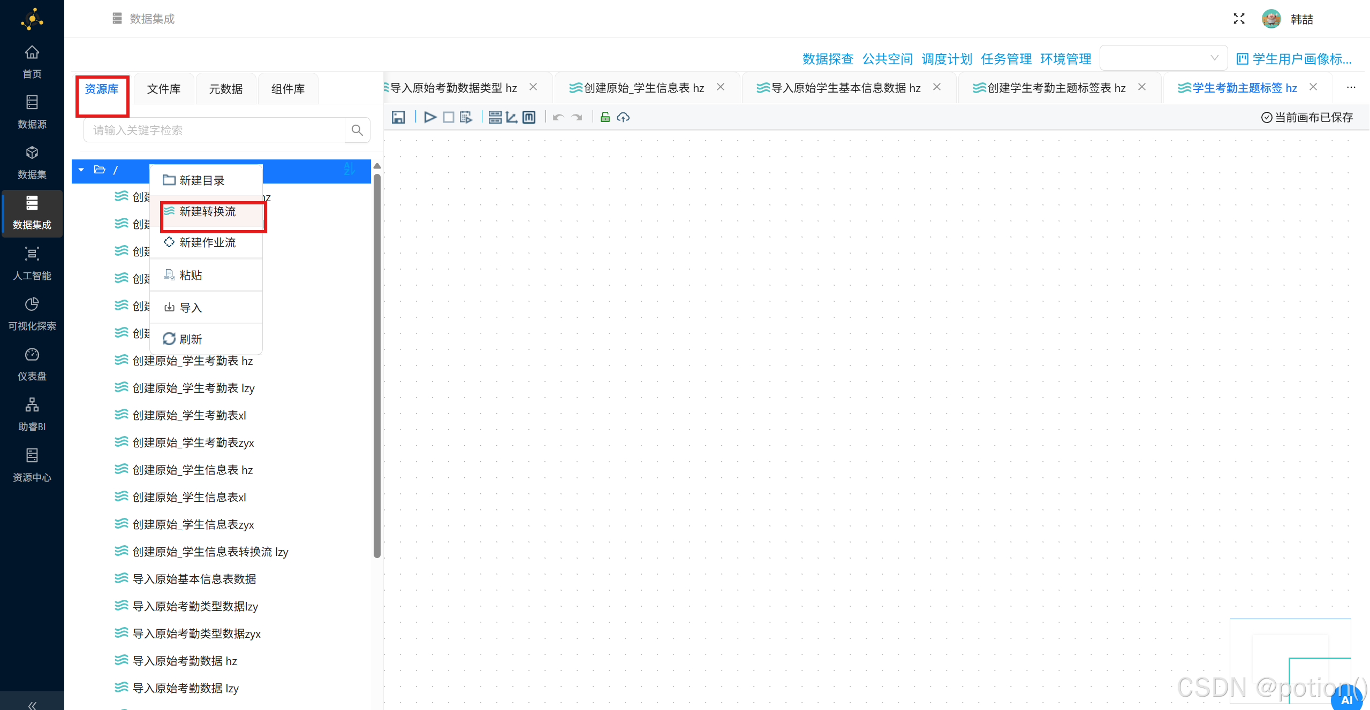Click the save canvas icon
The width and height of the screenshot is (1370, 710).
[398, 117]
